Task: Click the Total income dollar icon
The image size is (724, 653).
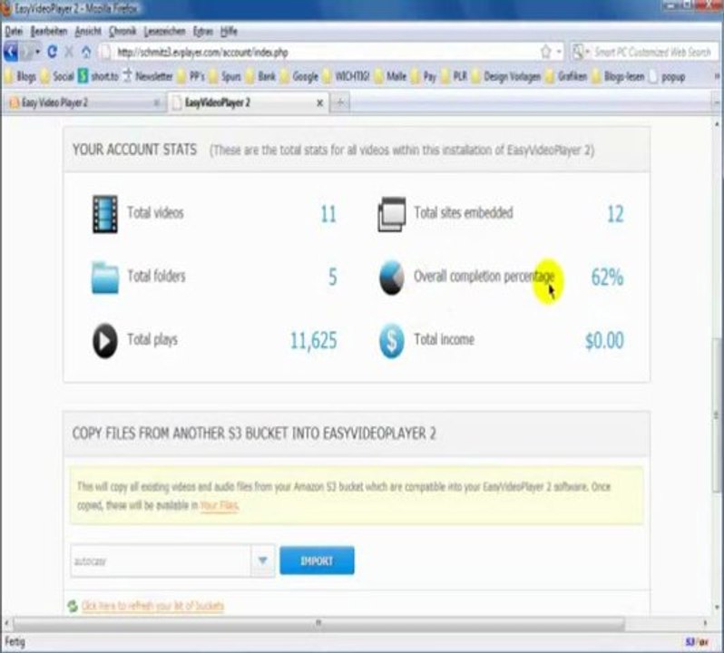Action: click(x=392, y=341)
